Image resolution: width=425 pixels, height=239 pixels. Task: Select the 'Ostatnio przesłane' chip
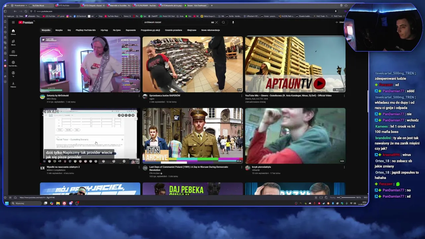coord(173,30)
